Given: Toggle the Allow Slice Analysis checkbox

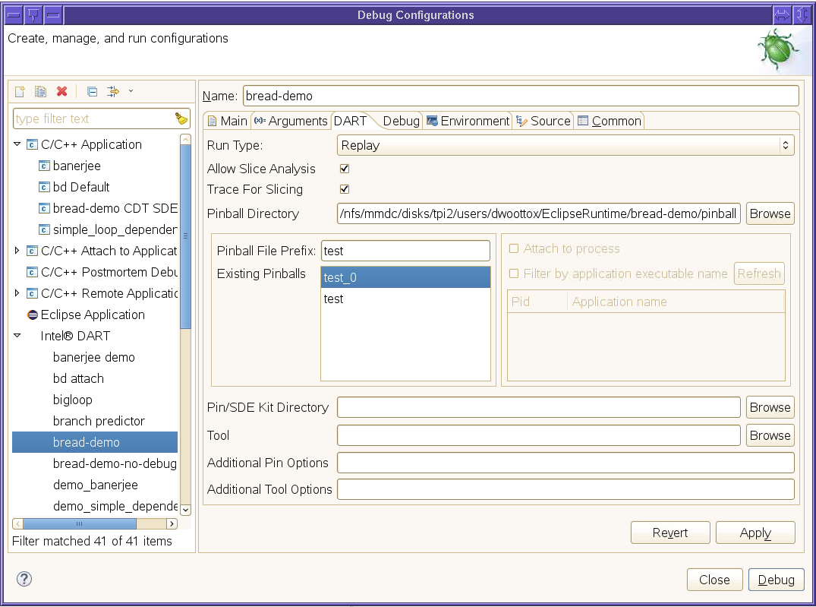Looking at the screenshot, I should (x=345, y=169).
